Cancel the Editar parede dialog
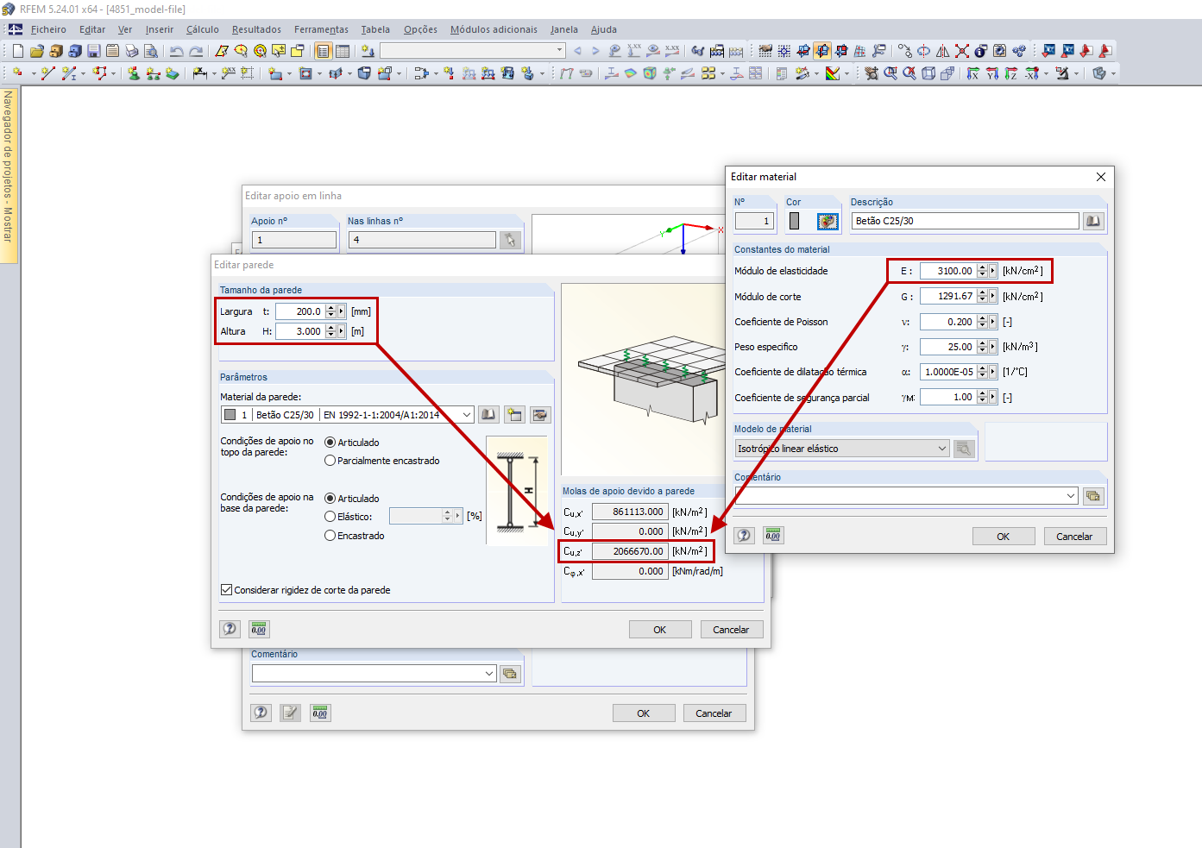The width and height of the screenshot is (1202, 848). pyautogui.click(x=731, y=630)
